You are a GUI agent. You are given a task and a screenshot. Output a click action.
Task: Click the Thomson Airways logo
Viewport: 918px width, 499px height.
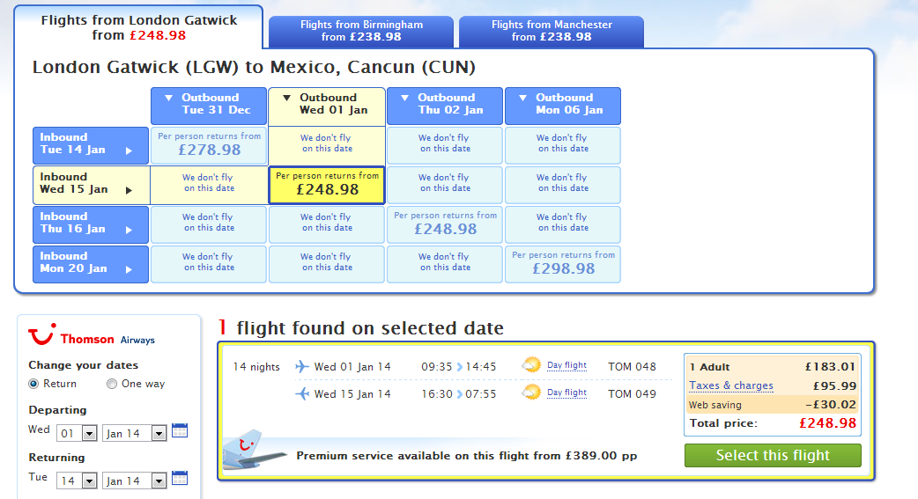coord(92,335)
